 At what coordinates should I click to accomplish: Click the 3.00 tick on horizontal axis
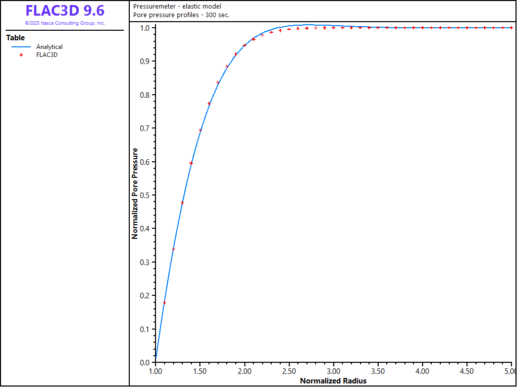coord(333,371)
